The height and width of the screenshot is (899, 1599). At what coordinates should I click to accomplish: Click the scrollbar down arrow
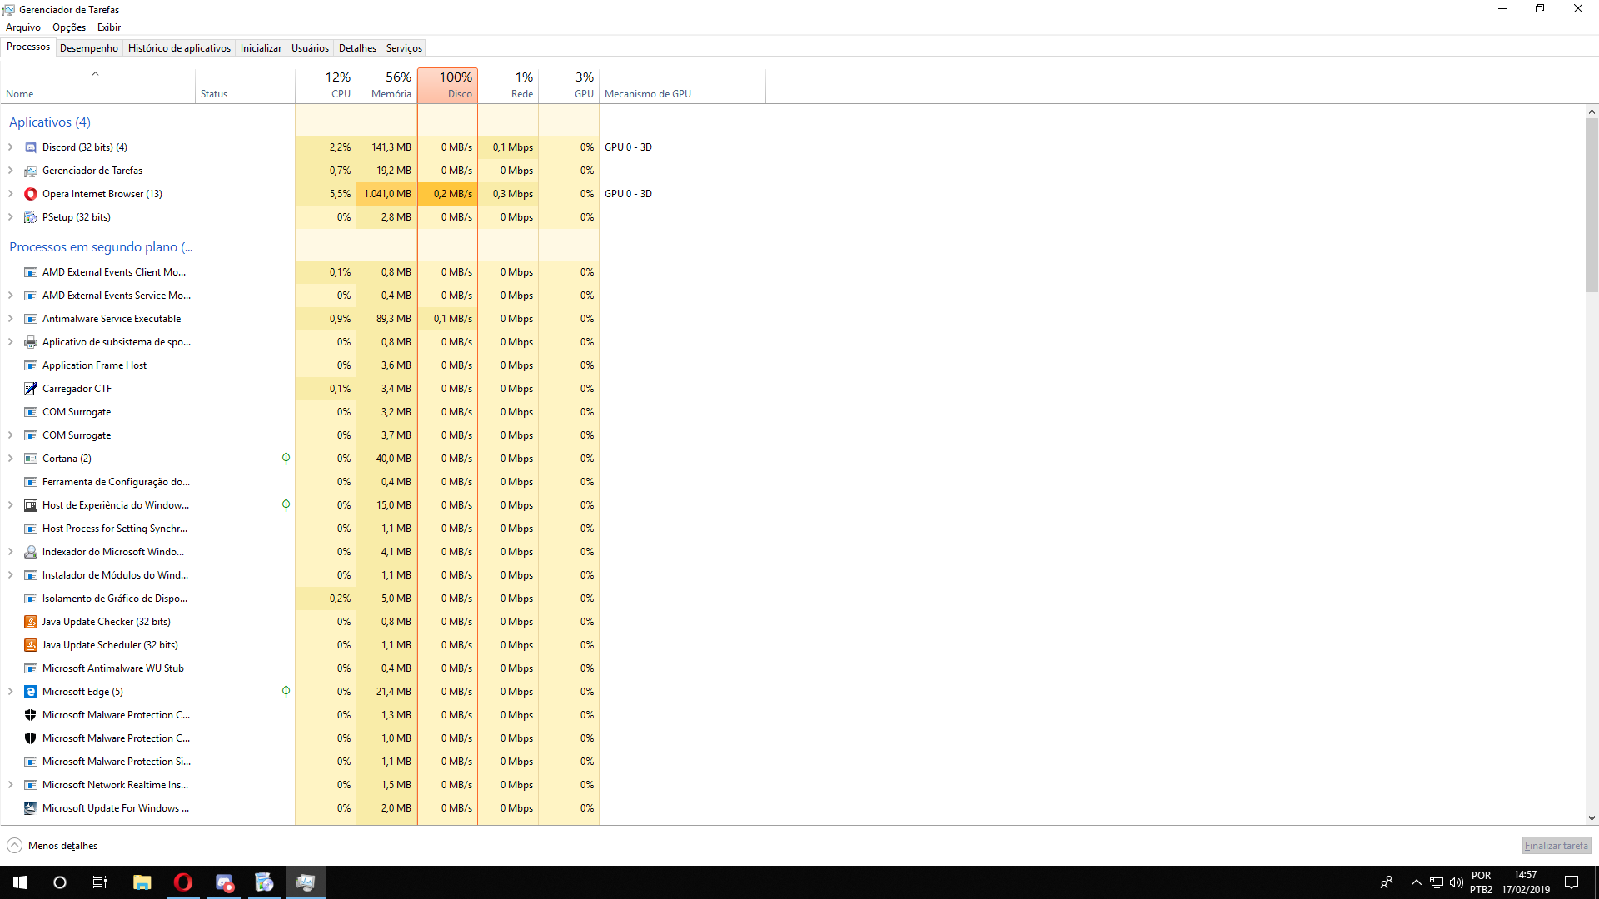pos(1592,818)
